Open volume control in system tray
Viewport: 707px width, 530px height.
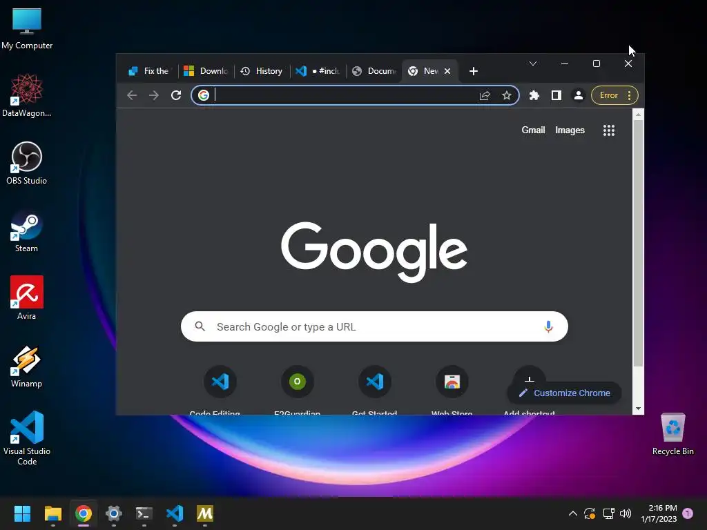pos(626,513)
